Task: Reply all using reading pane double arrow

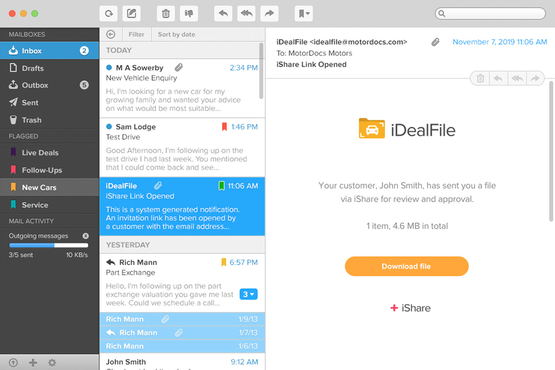Action: 517,78
